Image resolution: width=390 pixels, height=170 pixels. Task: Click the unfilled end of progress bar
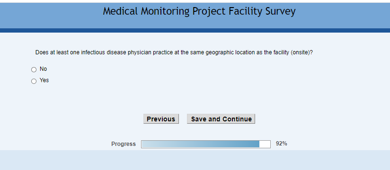point(265,144)
